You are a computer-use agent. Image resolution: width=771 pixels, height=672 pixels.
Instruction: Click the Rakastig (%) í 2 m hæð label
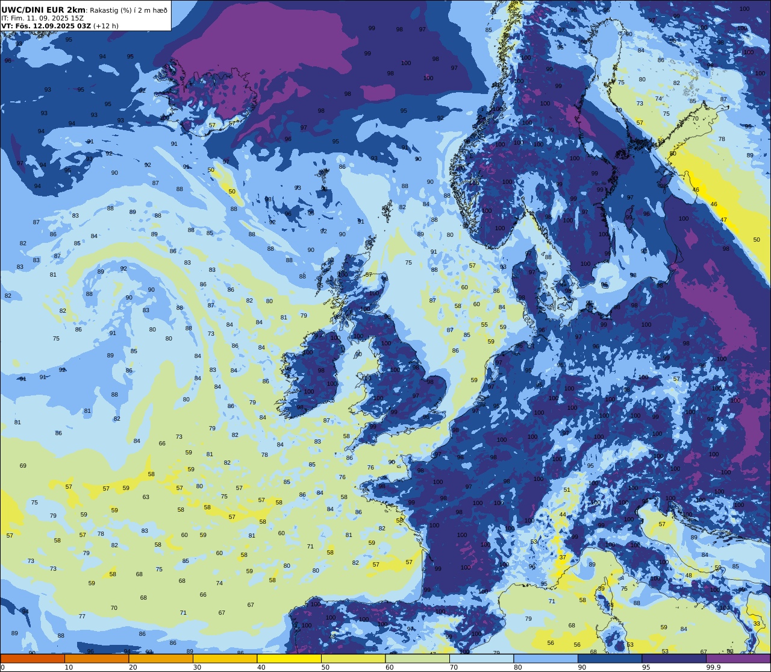[128, 10]
